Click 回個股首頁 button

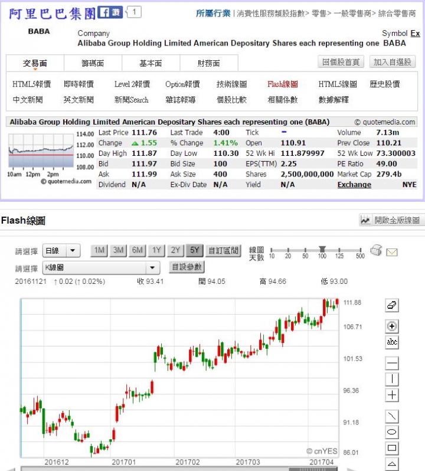click(341, 62)
